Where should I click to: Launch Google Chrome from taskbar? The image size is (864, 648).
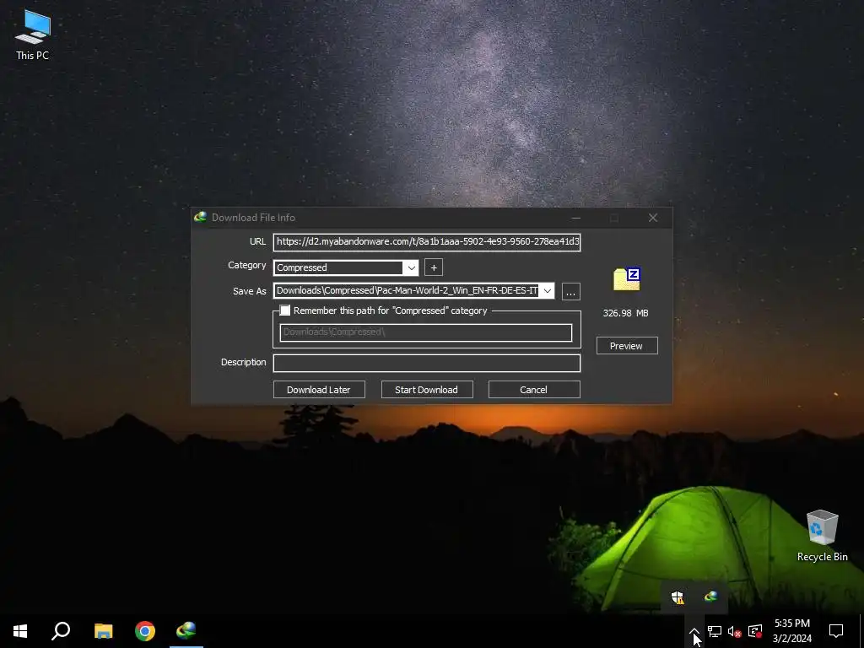(x=145, y=631)
